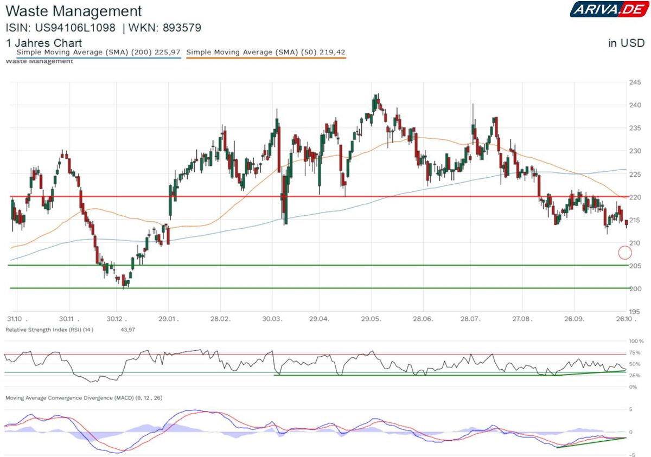651x457 pixels.
Task: Select the 27.08. date on the time axis
Action: pyautogui.click(x=522, y=319)
